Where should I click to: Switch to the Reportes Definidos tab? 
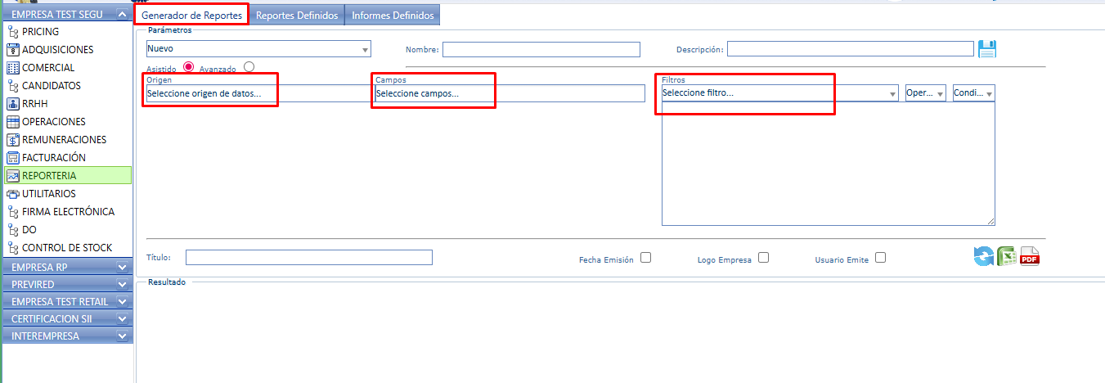click(x=297, y=16)
